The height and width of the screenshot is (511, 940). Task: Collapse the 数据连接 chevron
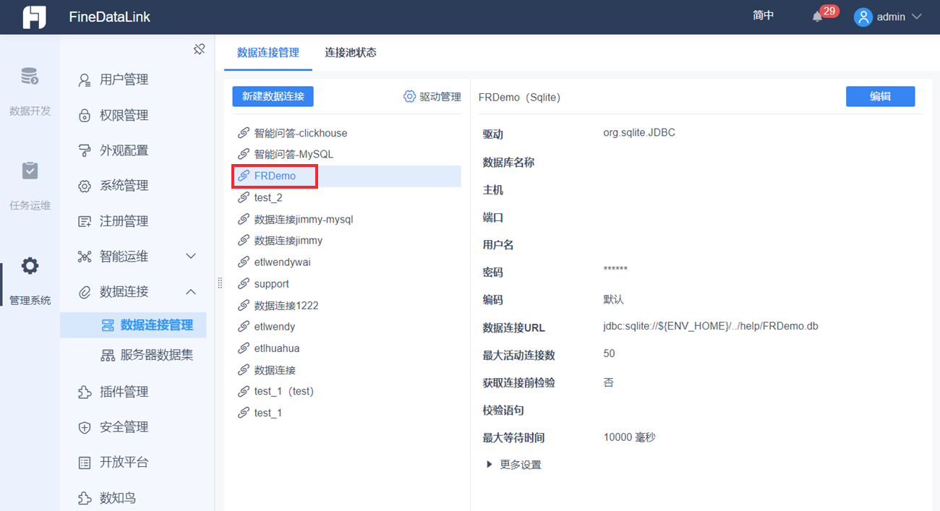tap(191, 292)
